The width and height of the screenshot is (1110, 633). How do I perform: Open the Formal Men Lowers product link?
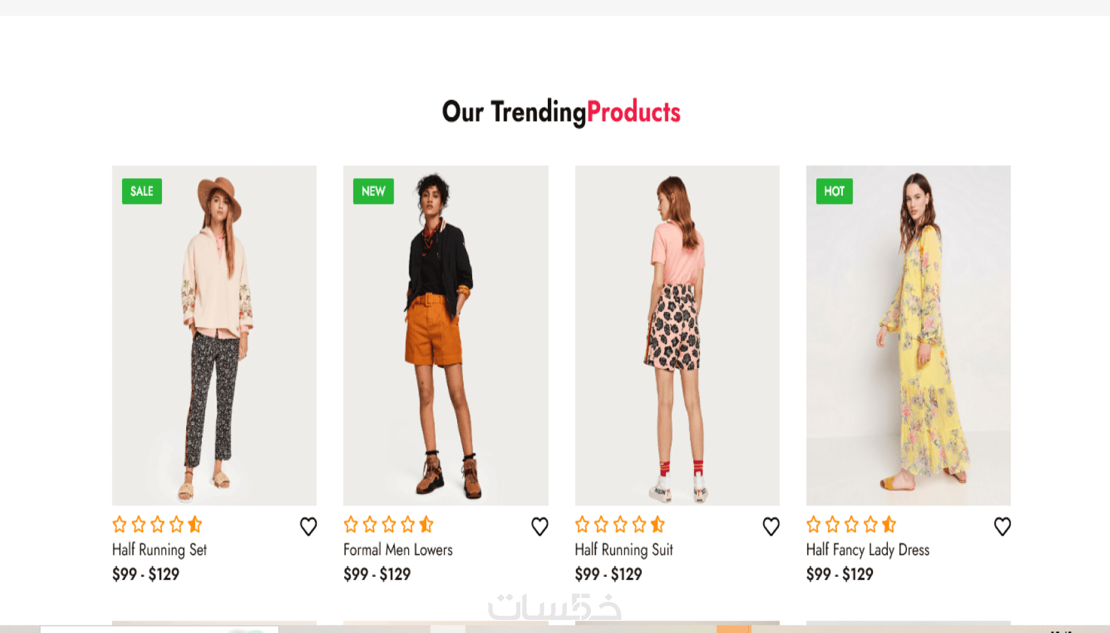[x=398, y=550]
